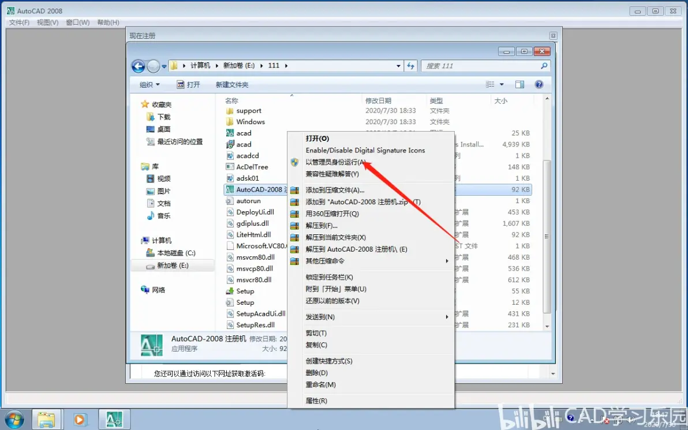
Task: Select the SetupAcadUi.dll file icon
Action: pos(230,314)
